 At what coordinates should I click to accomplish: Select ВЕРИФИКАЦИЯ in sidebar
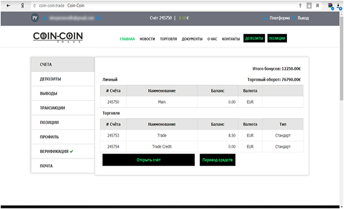[x=63, y=151]
